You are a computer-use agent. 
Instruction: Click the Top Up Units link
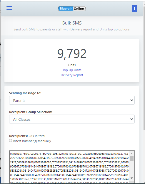point(72,70)
